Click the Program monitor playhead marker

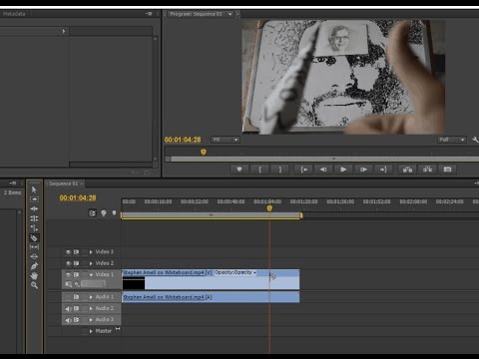pos(204,152)
